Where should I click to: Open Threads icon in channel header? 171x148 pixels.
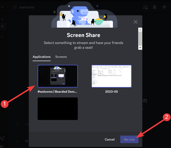point(145,7)
